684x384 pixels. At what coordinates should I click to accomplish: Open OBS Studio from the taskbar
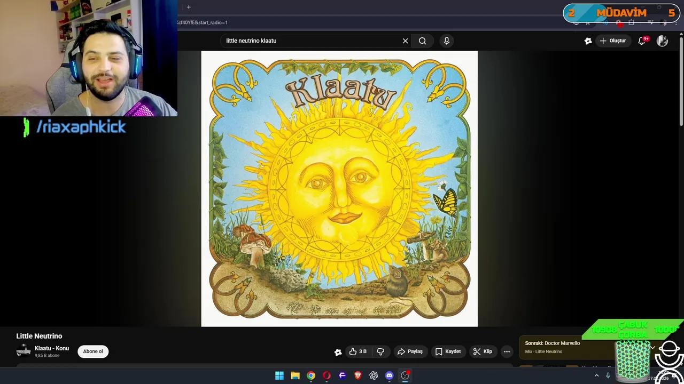click(x=405, y=375)
